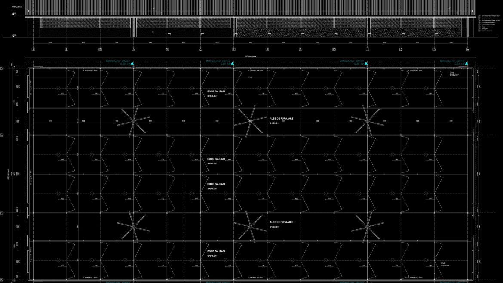Click row axis marker D
Viewport: 503px width, 283px height.
point(2,68)
